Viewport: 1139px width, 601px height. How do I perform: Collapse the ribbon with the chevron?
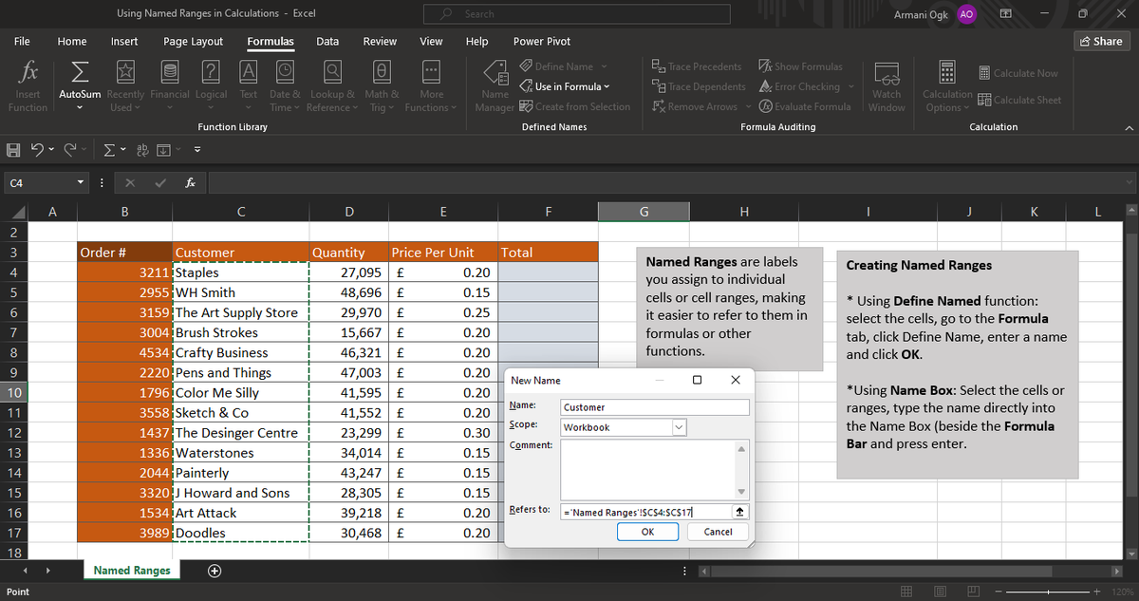[1129, 127]
